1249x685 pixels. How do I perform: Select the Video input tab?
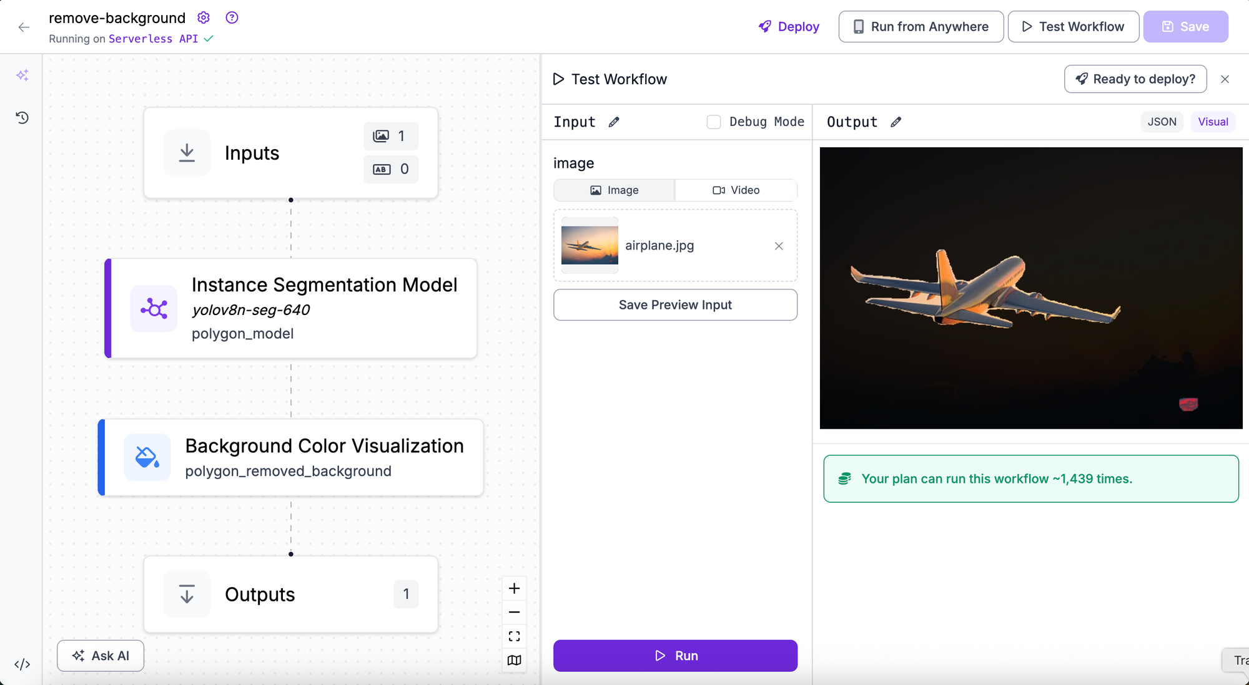coord(736,190)
